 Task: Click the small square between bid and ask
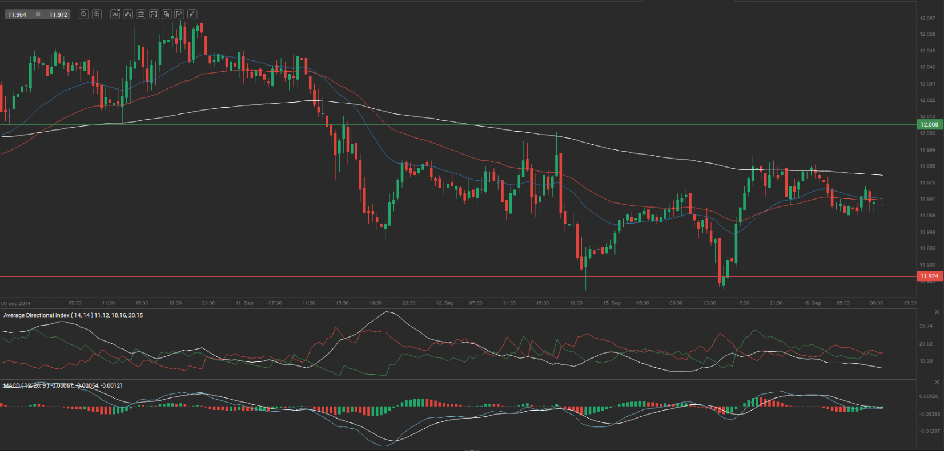(x=38, y=14)
